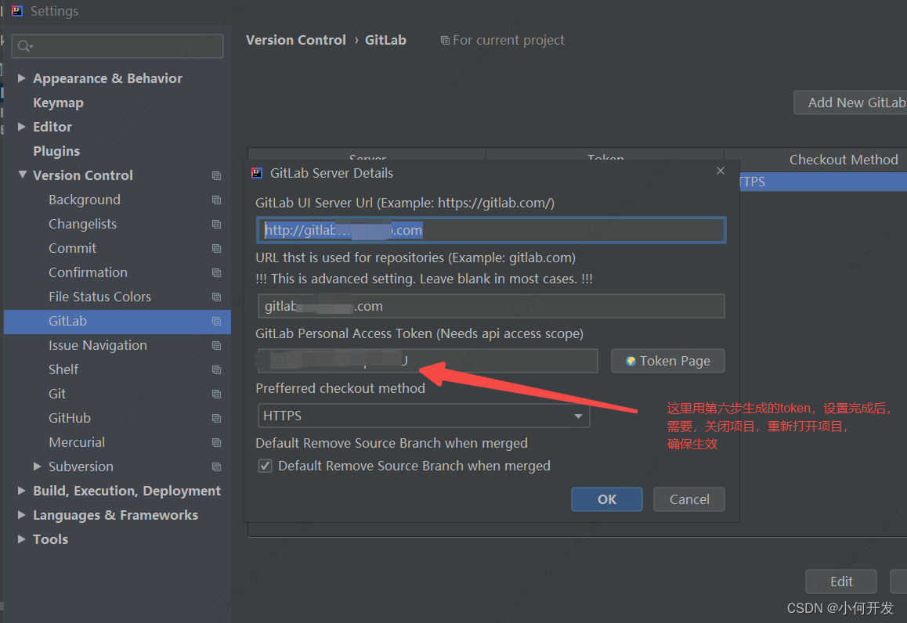Open the Prefferred checkout method HTTPS dropdown
Viewport: 907px width, 623px height.
point(424,416)
